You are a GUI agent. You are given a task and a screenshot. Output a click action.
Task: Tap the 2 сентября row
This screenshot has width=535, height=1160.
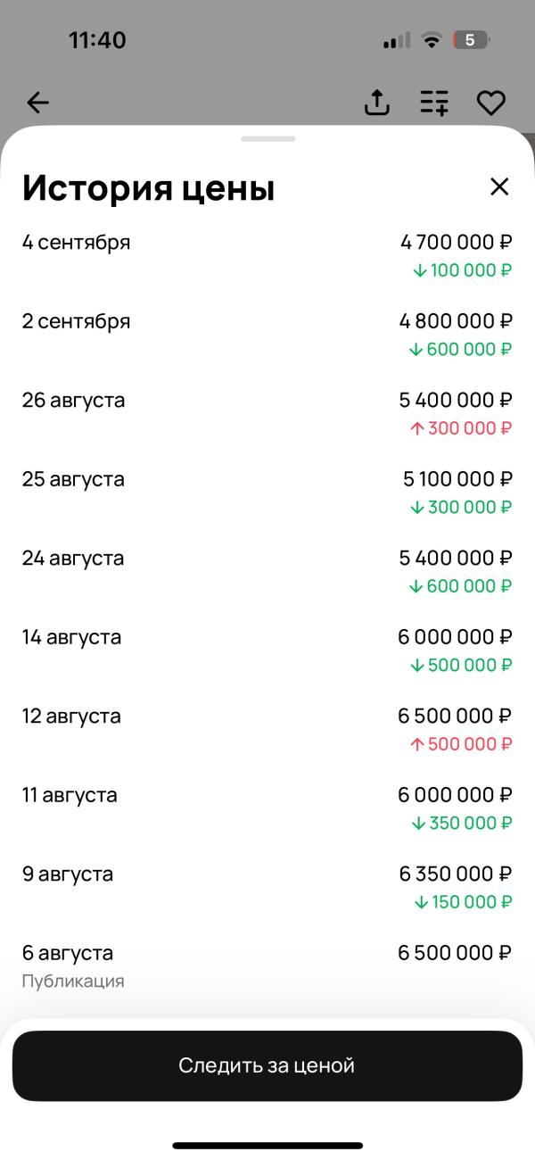point(267,335)
